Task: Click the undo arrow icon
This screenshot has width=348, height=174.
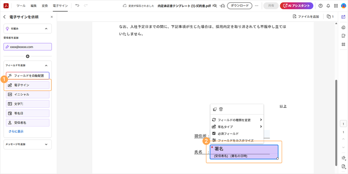Action: tap(77, 6)
